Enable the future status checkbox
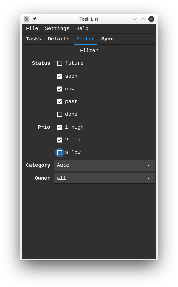 coord(60,63)
